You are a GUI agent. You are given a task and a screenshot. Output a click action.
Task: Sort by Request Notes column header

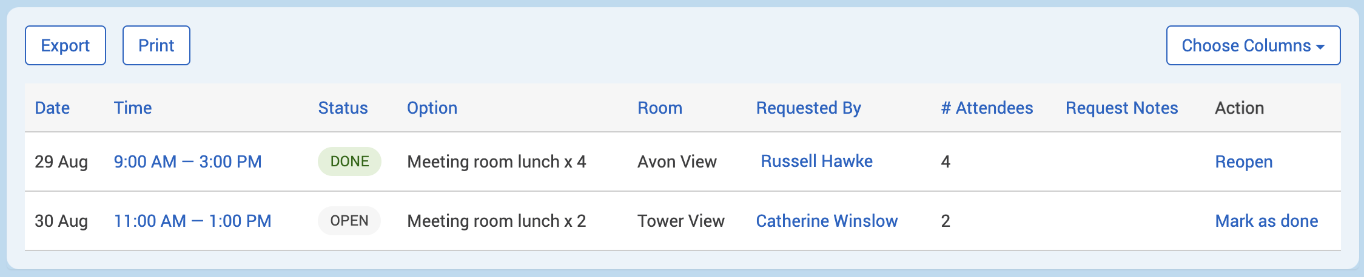(1121, 108)
